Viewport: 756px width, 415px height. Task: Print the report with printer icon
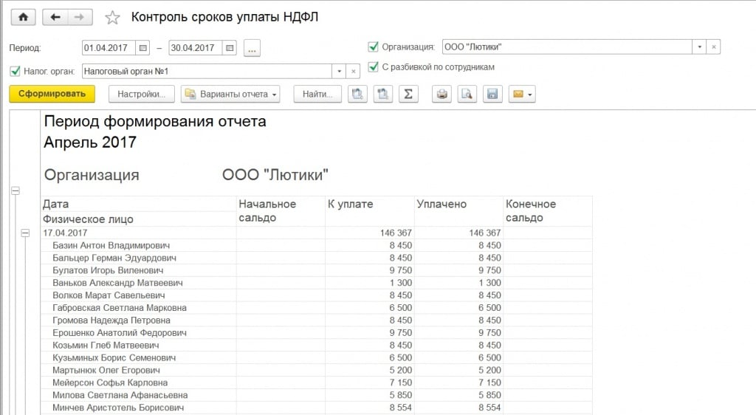pyautogui.click(x=441, y=94)
